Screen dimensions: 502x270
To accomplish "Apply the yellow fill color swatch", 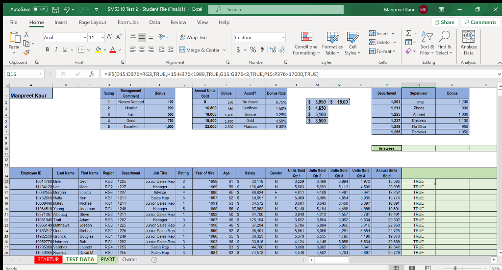I will coord(98,50).
